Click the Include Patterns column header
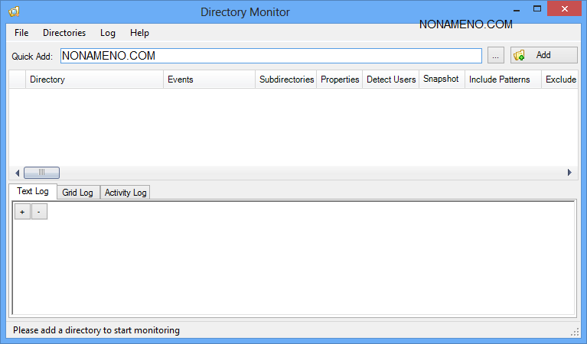 pos(499,80)
